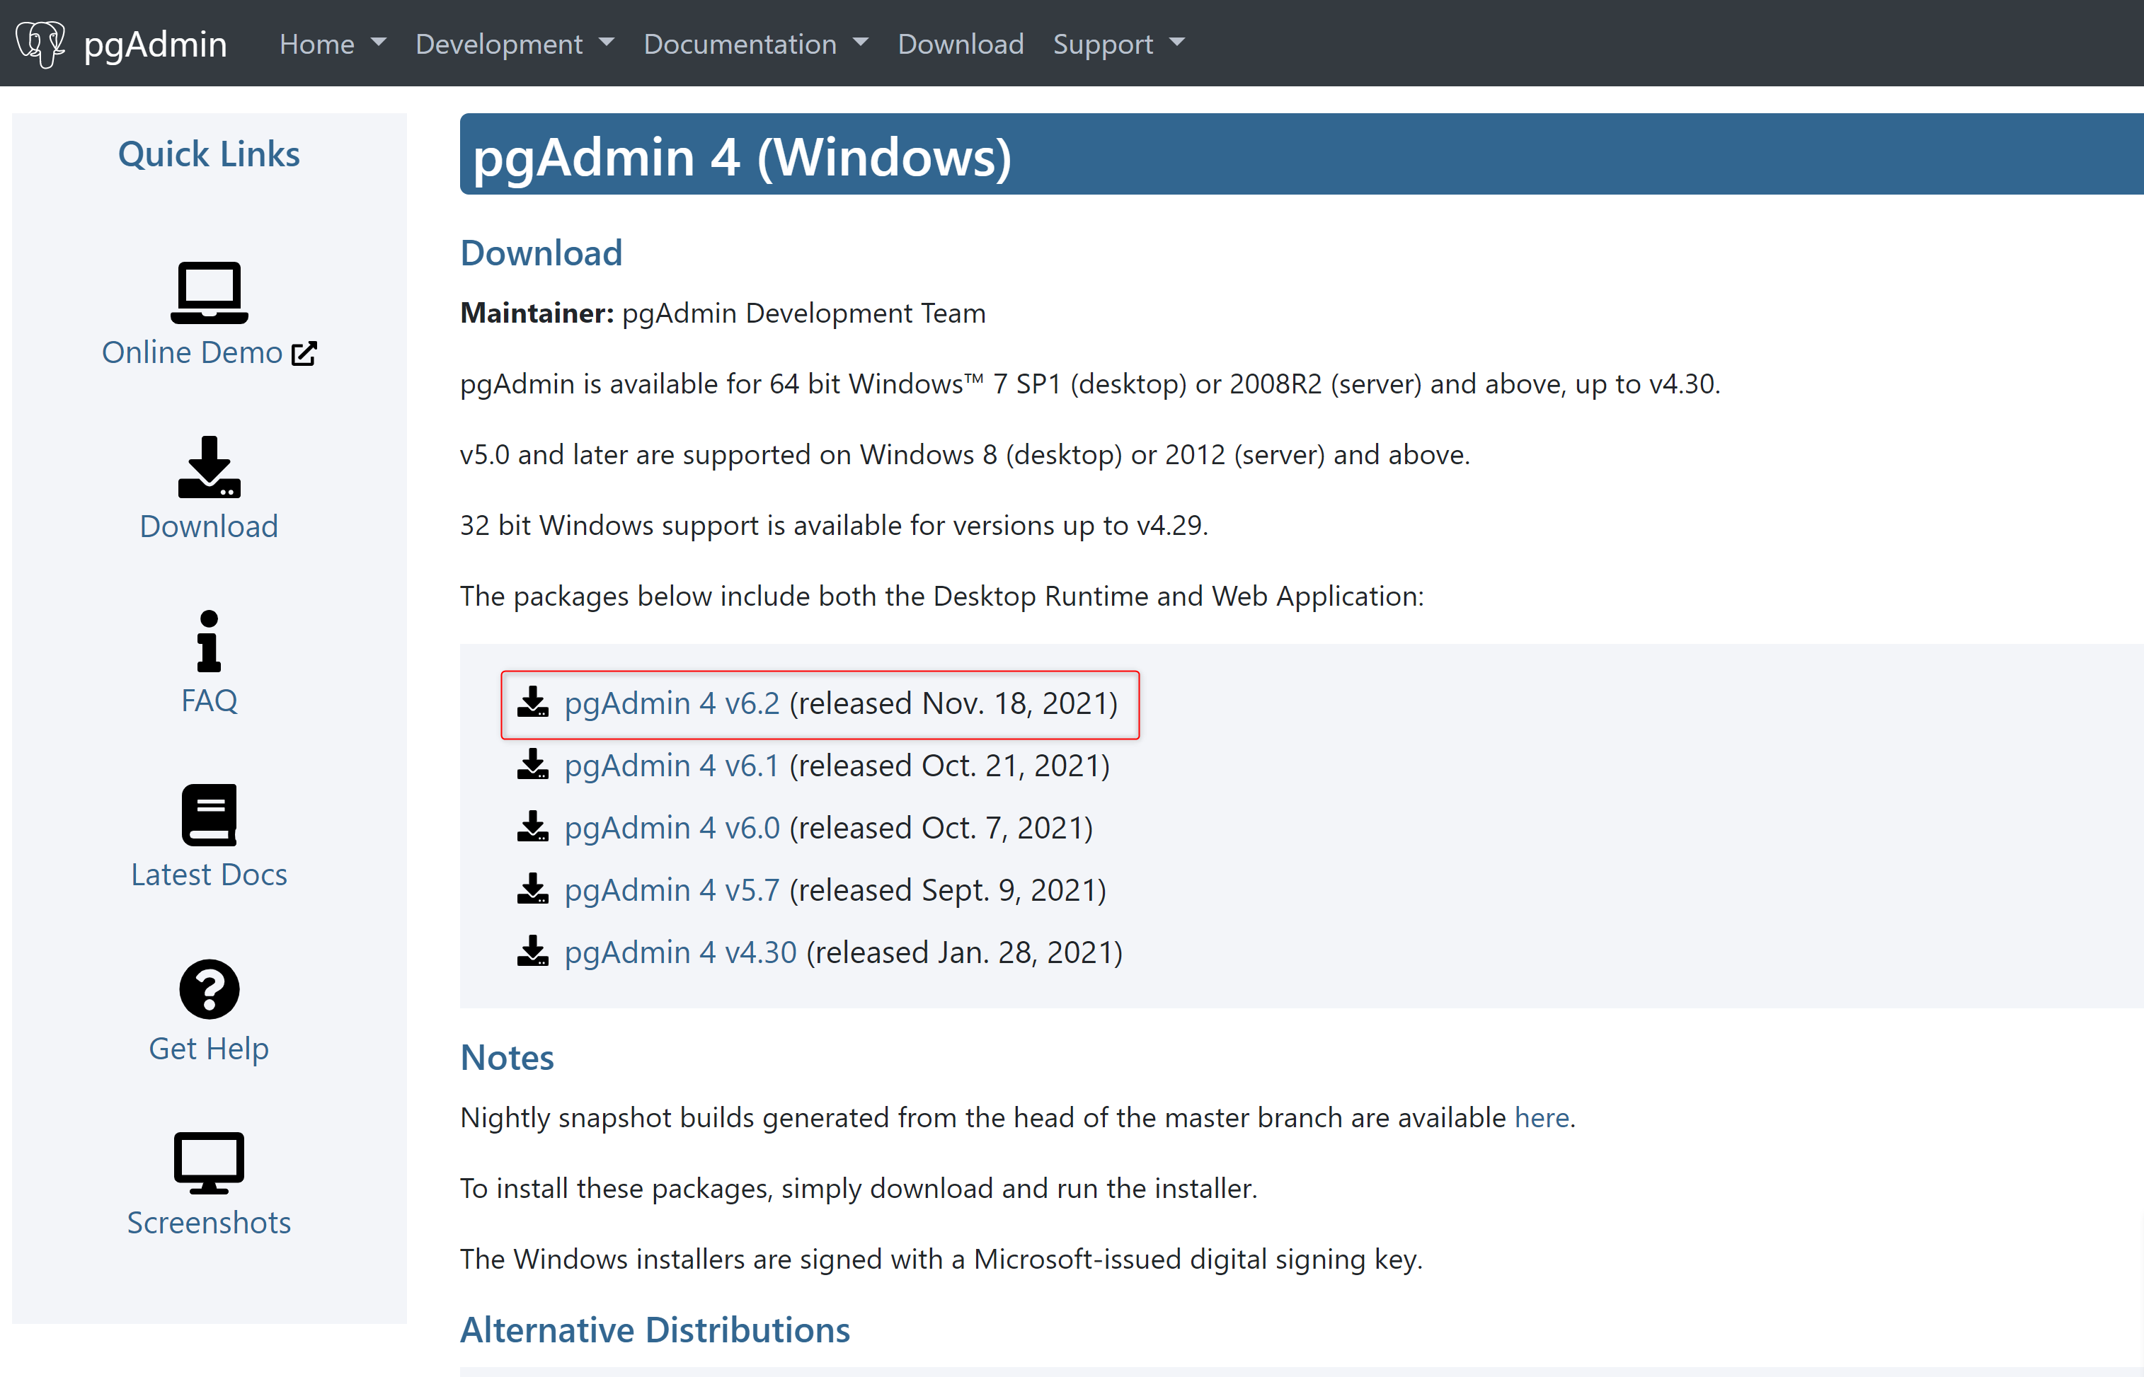Click the Screenshots monitor icon
Screen dimensions: 2144x1377
(210, 1163)
